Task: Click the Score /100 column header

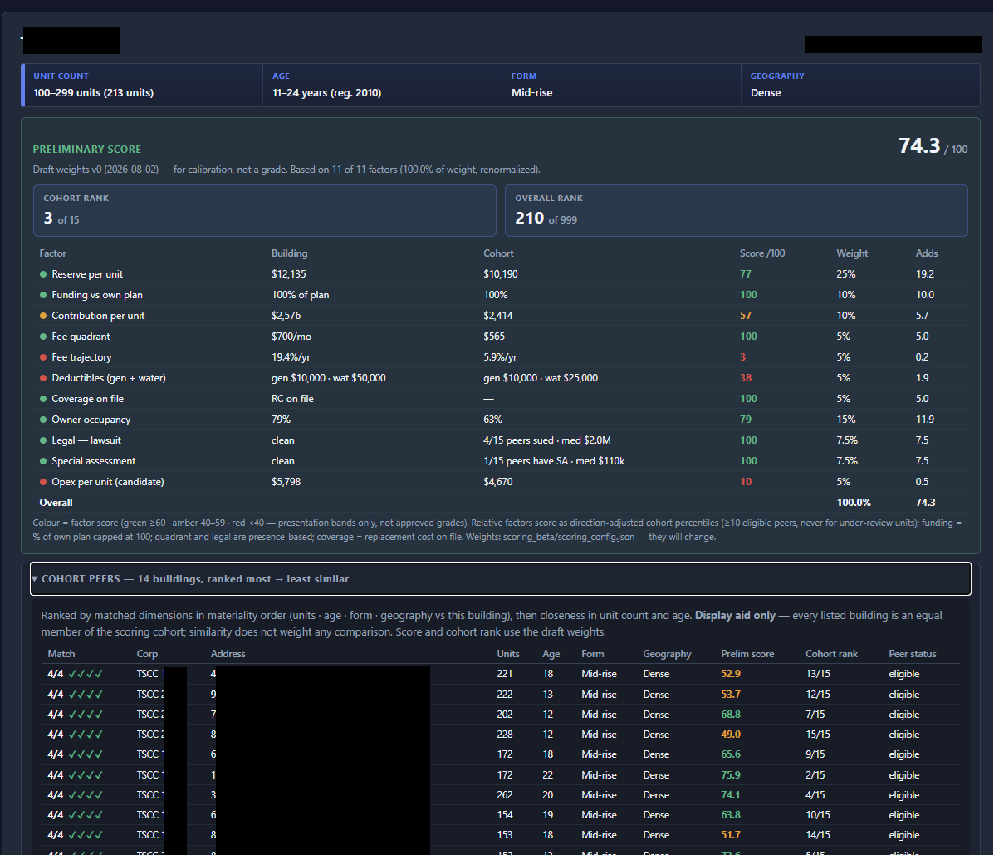Action: point(762,253)
